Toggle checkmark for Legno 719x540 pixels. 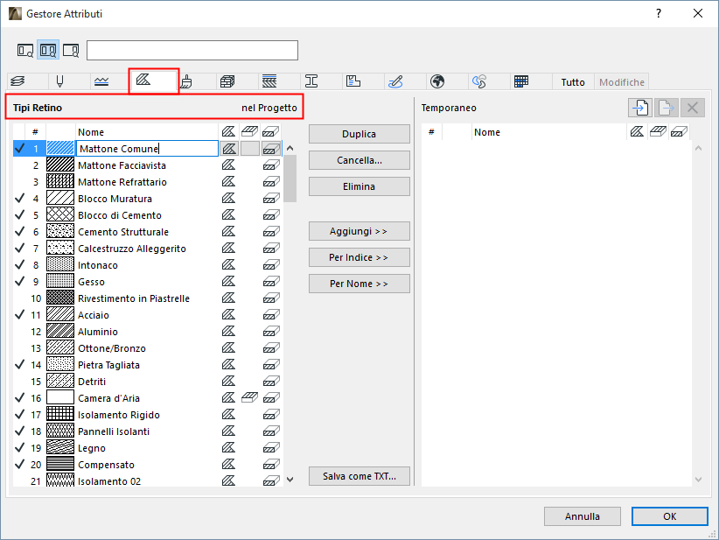point(20,448)
